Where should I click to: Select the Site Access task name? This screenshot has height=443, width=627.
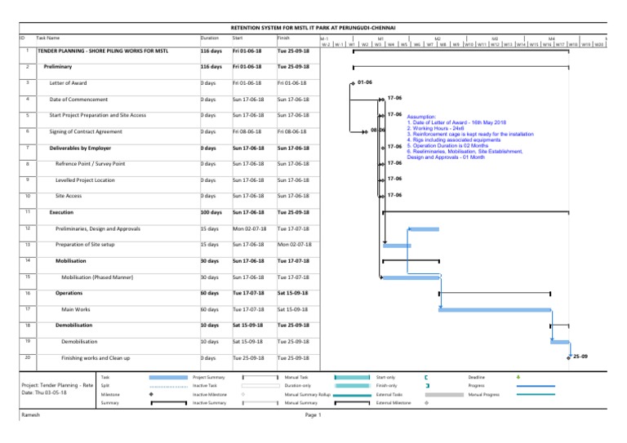(x=69, y=196)
